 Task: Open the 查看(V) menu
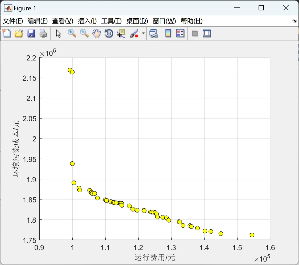tap(63, 21)
